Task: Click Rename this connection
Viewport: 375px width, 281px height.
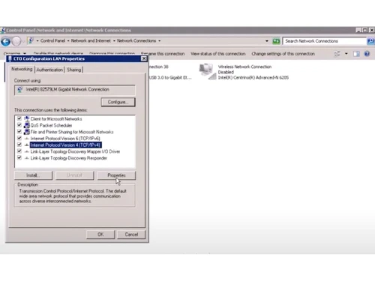Action: [163, 54]
